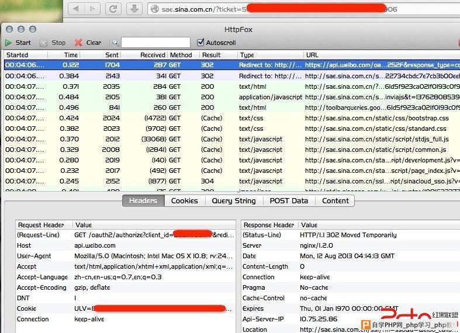Select the Cache-Control no-cache row
The image size is (460, 333).
pyautogui.click(x=351, y=298)
